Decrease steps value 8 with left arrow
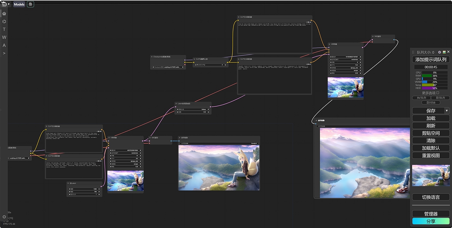Screen dimensions: 452x228 331,62
